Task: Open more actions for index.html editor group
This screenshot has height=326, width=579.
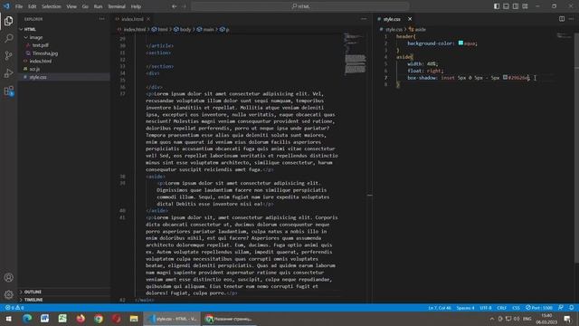Action: (x=364, y=19)
